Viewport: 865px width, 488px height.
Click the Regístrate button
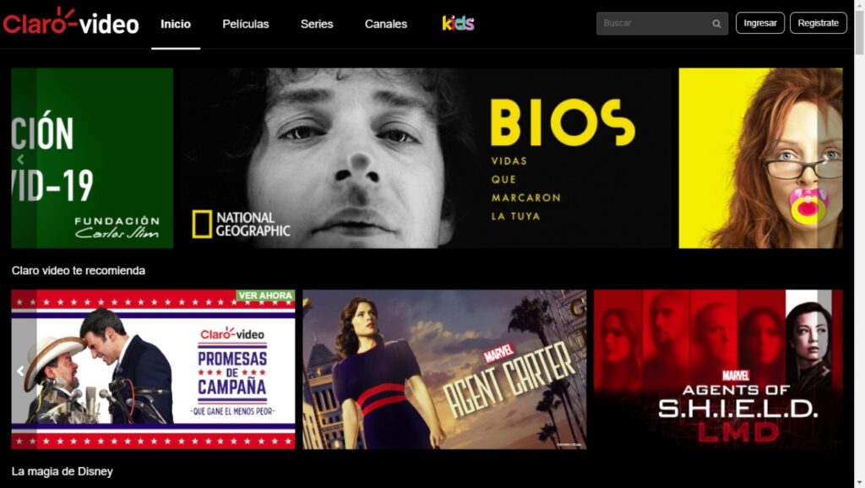818,23
